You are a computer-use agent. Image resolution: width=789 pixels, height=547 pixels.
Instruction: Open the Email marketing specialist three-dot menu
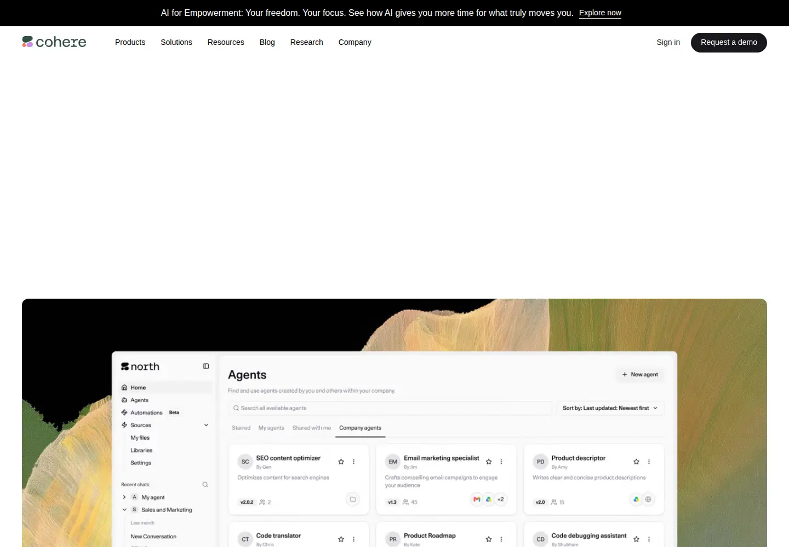(501, 462)
